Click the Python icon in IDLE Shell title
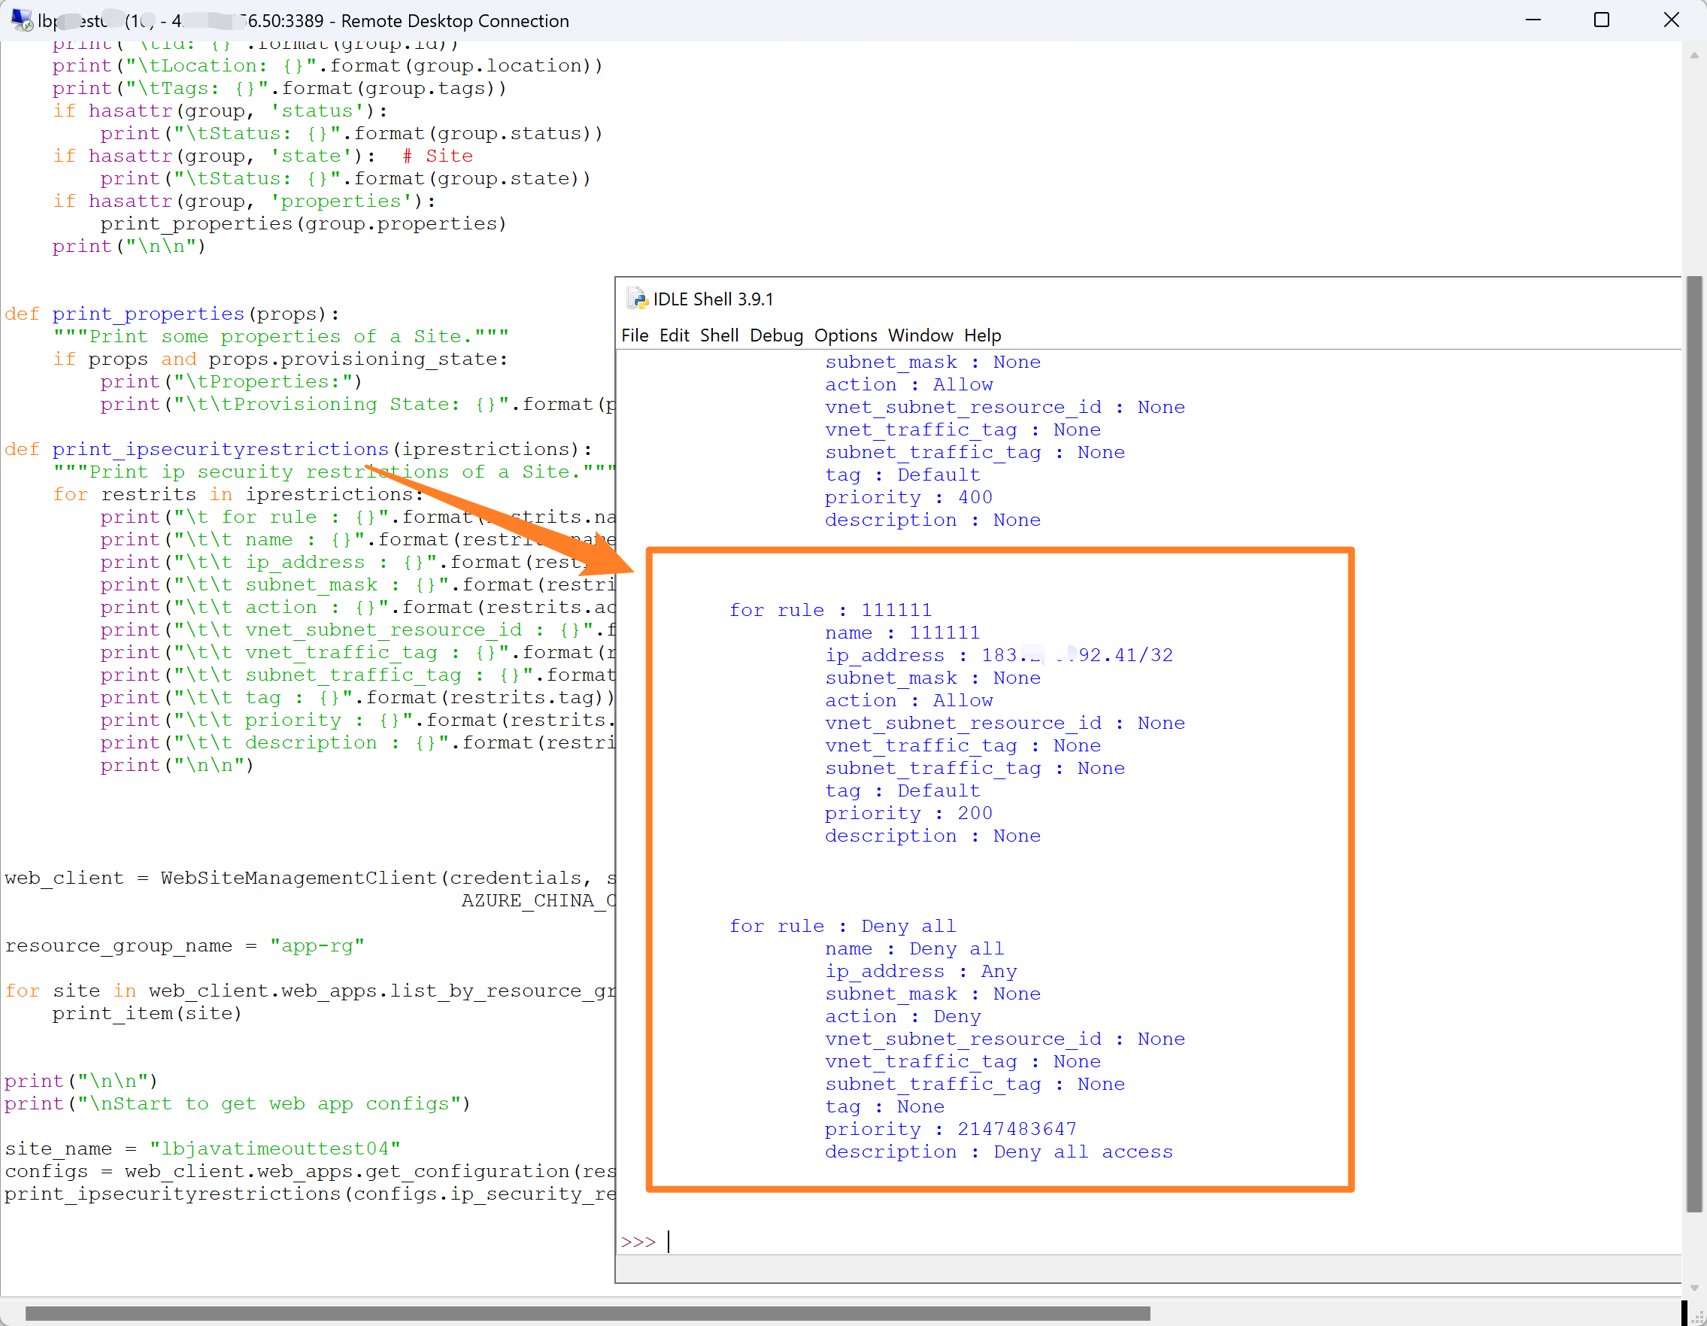This screenshot has height=1326, width=1707. tap(637, 299)
